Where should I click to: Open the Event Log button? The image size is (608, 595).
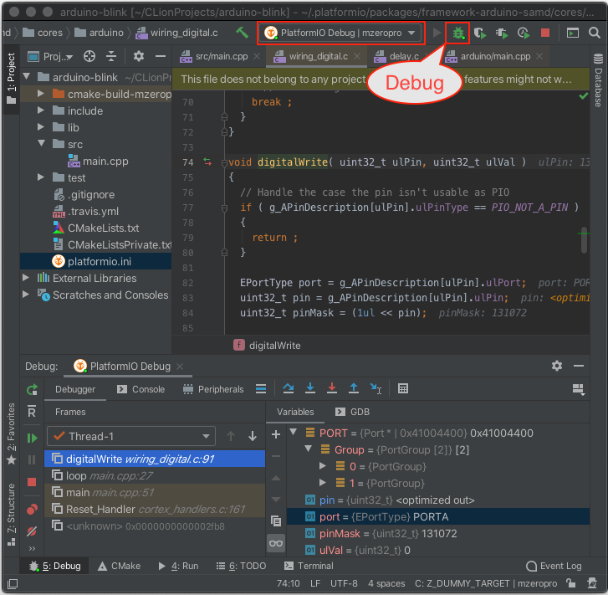click(x=554, y=567)
